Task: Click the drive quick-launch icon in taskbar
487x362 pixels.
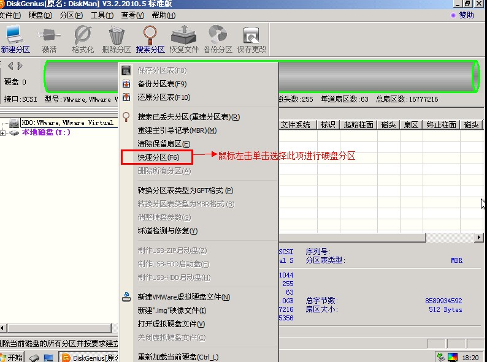Action: click(x=35, y=358)
